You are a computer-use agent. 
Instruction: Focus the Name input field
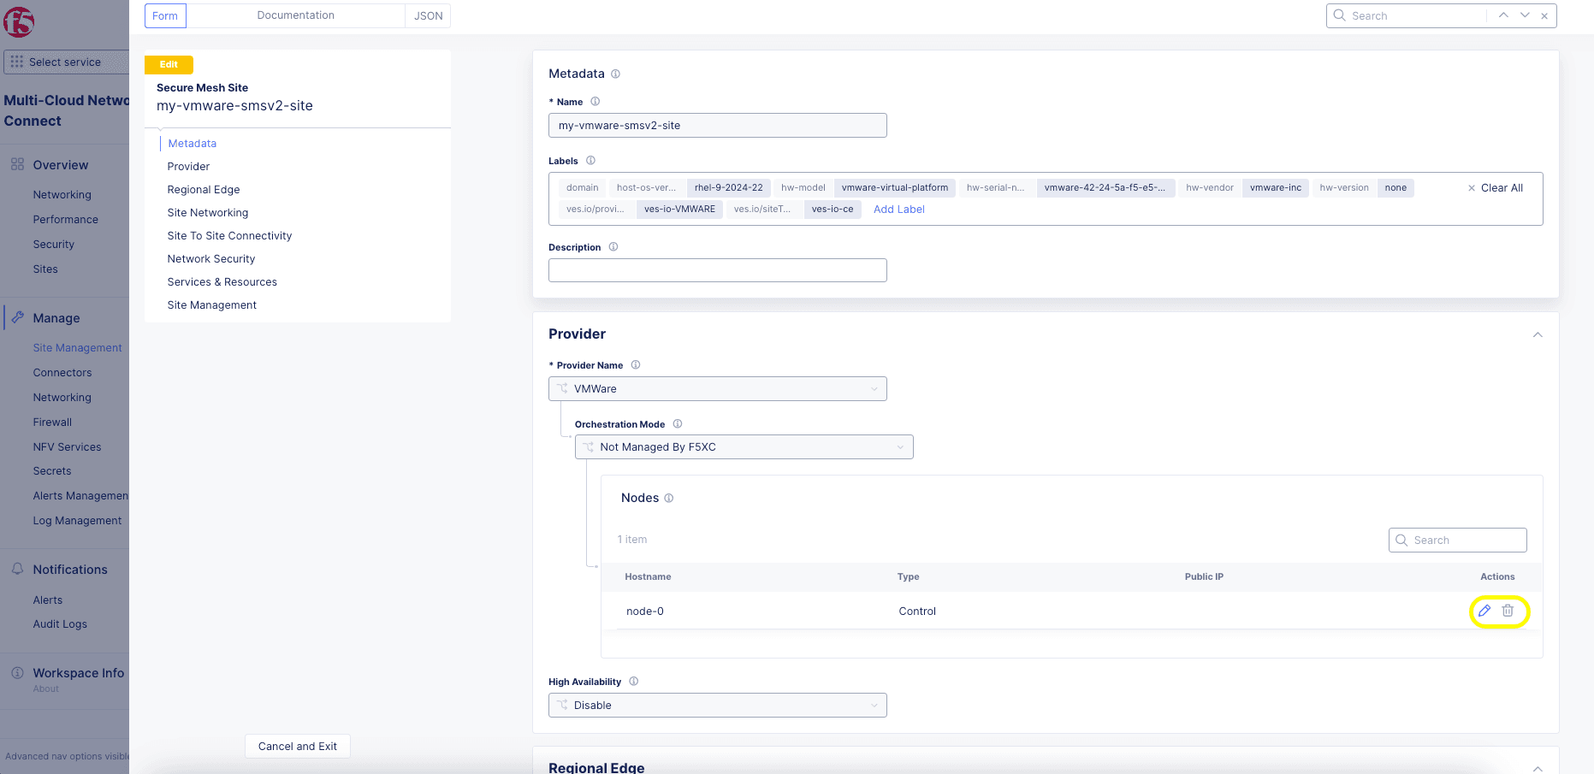[x=717, y=125]
